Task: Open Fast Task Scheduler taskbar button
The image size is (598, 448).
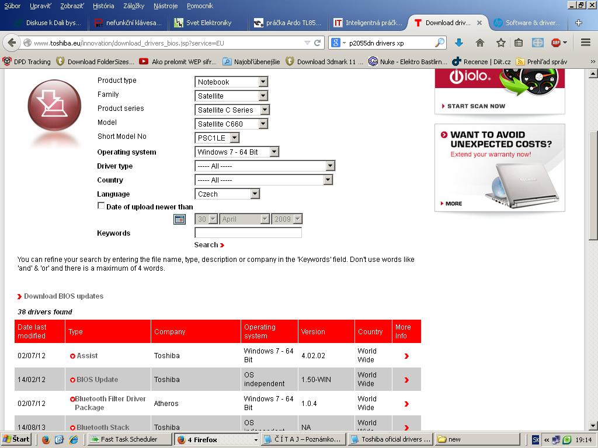Action: point(129,439)
